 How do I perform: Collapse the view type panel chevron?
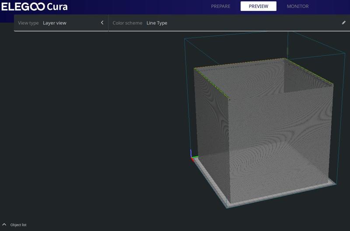102,23
